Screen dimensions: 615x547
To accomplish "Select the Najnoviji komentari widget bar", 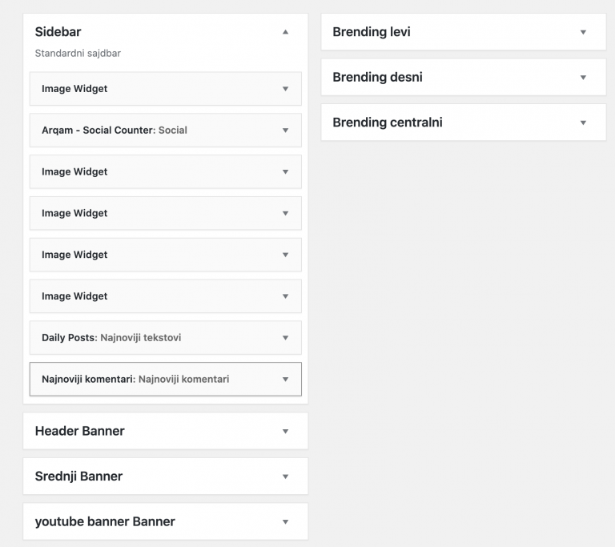I will pyautogui.click(x=166, y=380).
